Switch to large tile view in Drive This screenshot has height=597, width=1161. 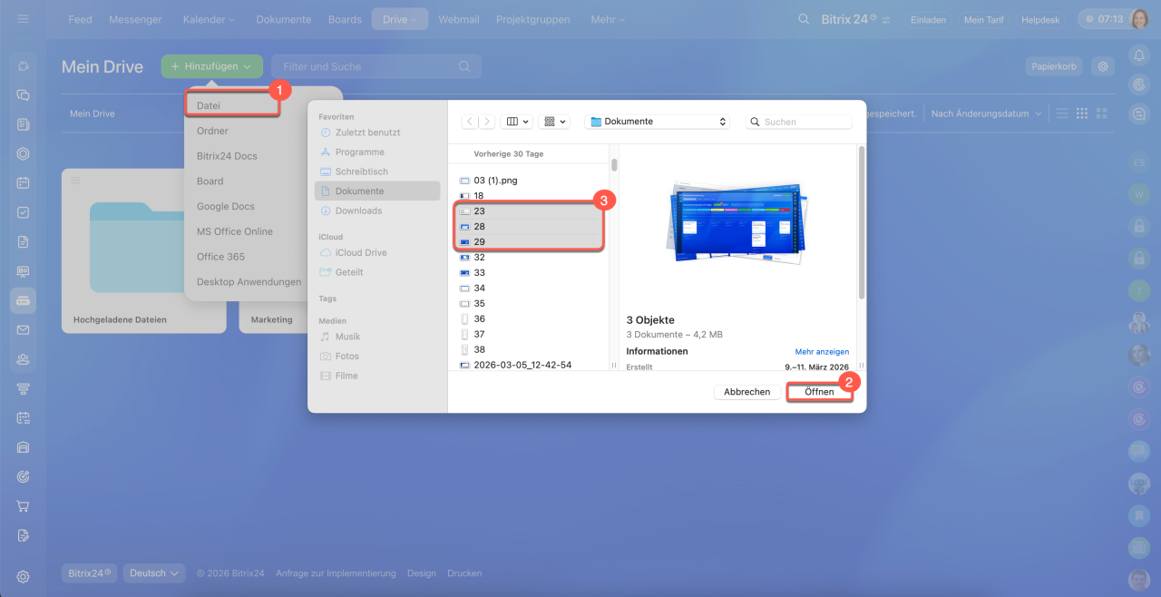pos(1102,113)
